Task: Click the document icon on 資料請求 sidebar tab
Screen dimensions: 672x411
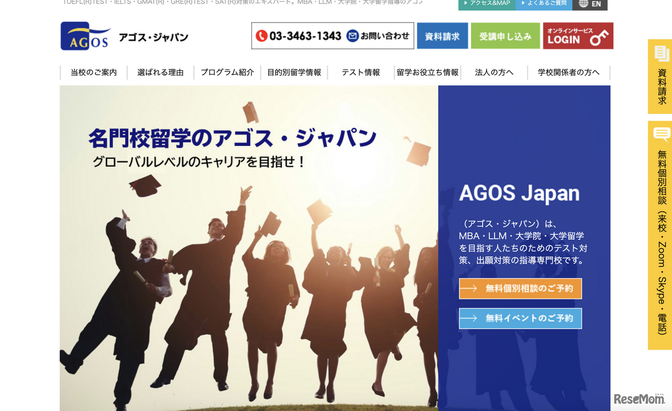Action: [x=660, y=54]
